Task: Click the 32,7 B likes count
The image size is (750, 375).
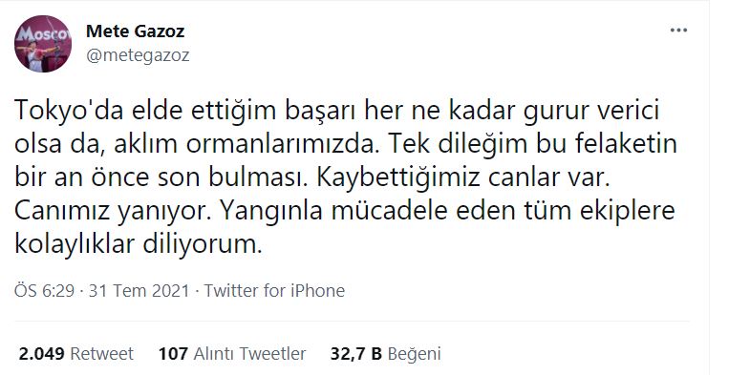Action: [355, 353]
